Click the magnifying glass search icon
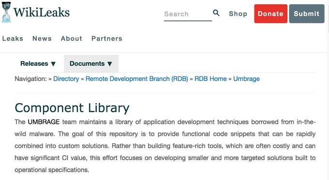The height and width of the screenshot is (180, 329). click(216, 13)
